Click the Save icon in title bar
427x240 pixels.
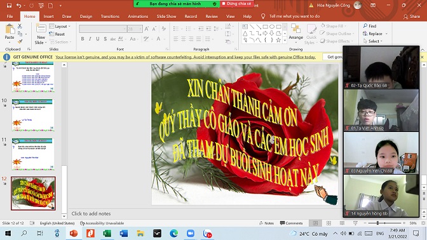pos(9,5)
